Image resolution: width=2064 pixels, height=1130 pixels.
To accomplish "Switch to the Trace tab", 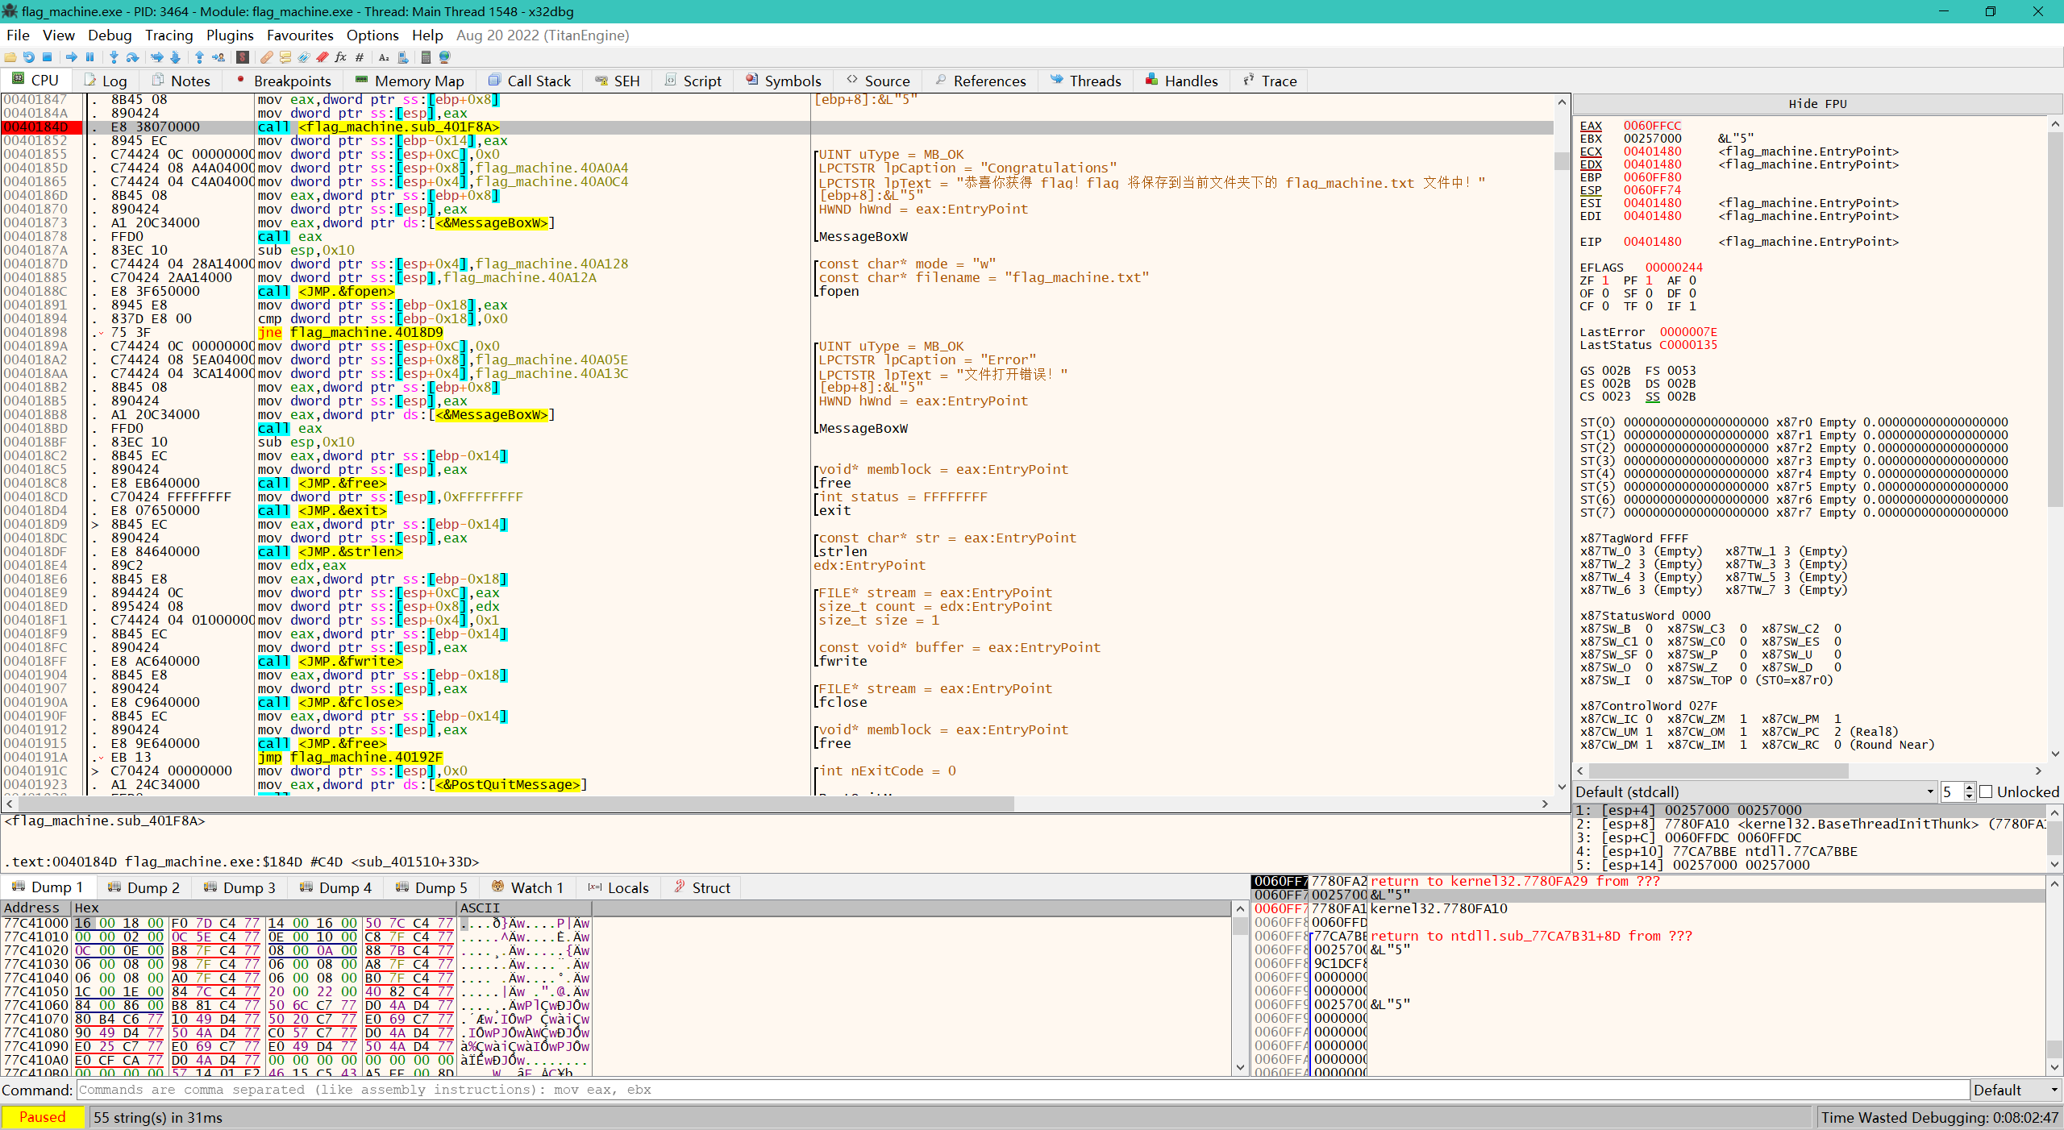I will pyautogui.click(x=1271, y=81).
